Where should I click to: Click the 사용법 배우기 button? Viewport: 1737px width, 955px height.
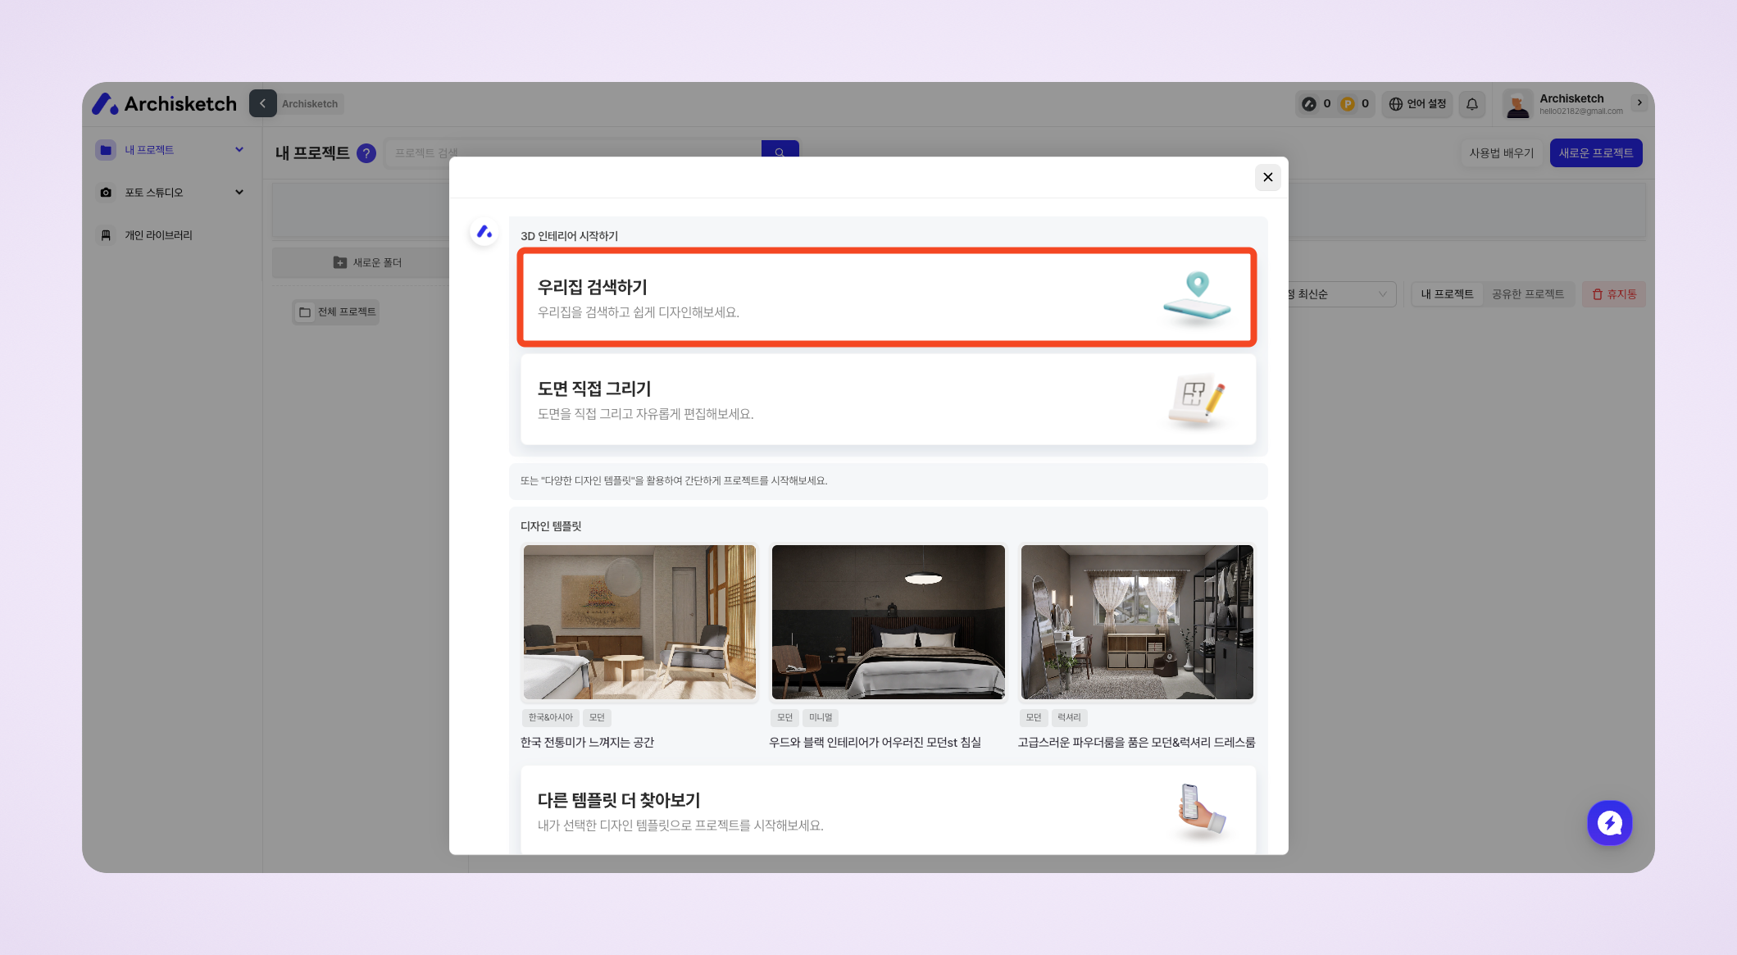tap(1501, 153)
